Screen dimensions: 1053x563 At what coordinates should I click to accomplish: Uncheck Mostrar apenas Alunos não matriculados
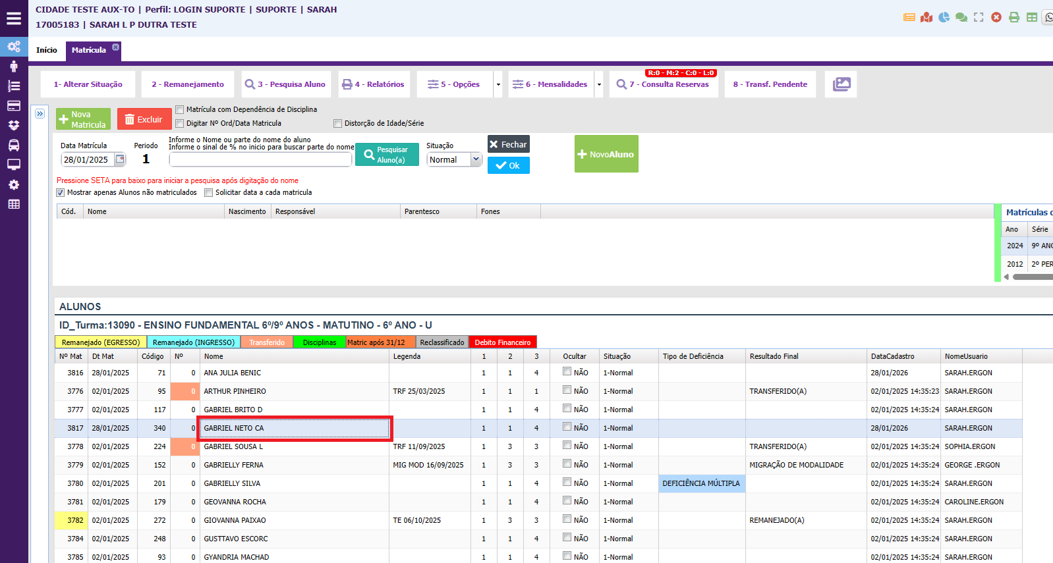(x=61, y=193)
